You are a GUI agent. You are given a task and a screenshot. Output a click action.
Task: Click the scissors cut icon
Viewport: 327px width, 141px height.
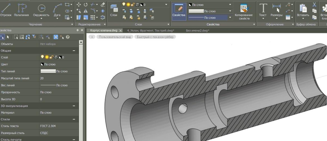click(x=315, y=4)
